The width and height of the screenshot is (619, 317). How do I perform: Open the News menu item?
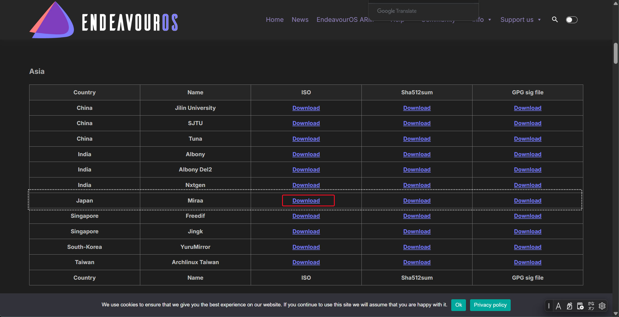[x=300, y=20]
